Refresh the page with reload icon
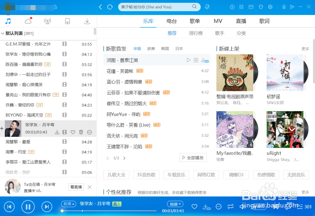The width and height of the screenshot is (315, 216). click(110, 7)
